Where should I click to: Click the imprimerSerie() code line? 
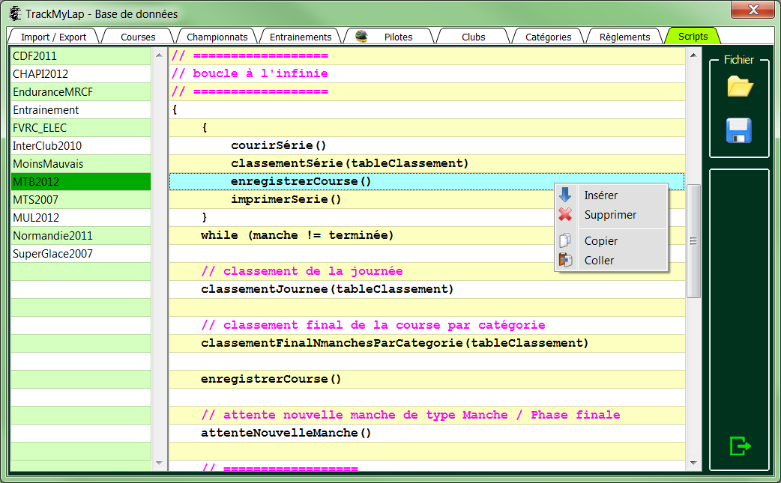(427, 199)
